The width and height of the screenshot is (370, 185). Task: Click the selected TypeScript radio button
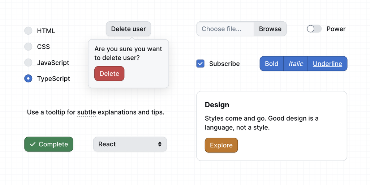coord(28,78)
